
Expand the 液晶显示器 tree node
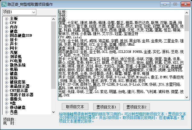point(6,86)
